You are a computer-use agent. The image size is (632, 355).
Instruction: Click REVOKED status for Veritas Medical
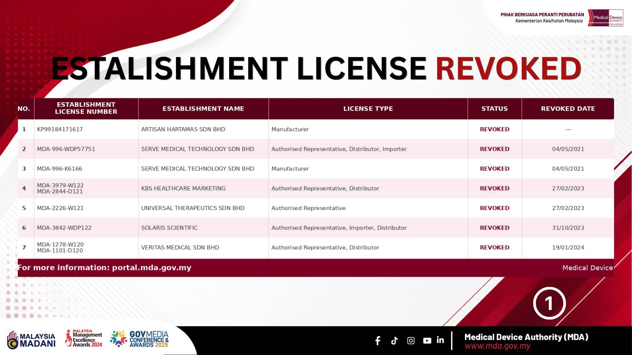(494, 248)
